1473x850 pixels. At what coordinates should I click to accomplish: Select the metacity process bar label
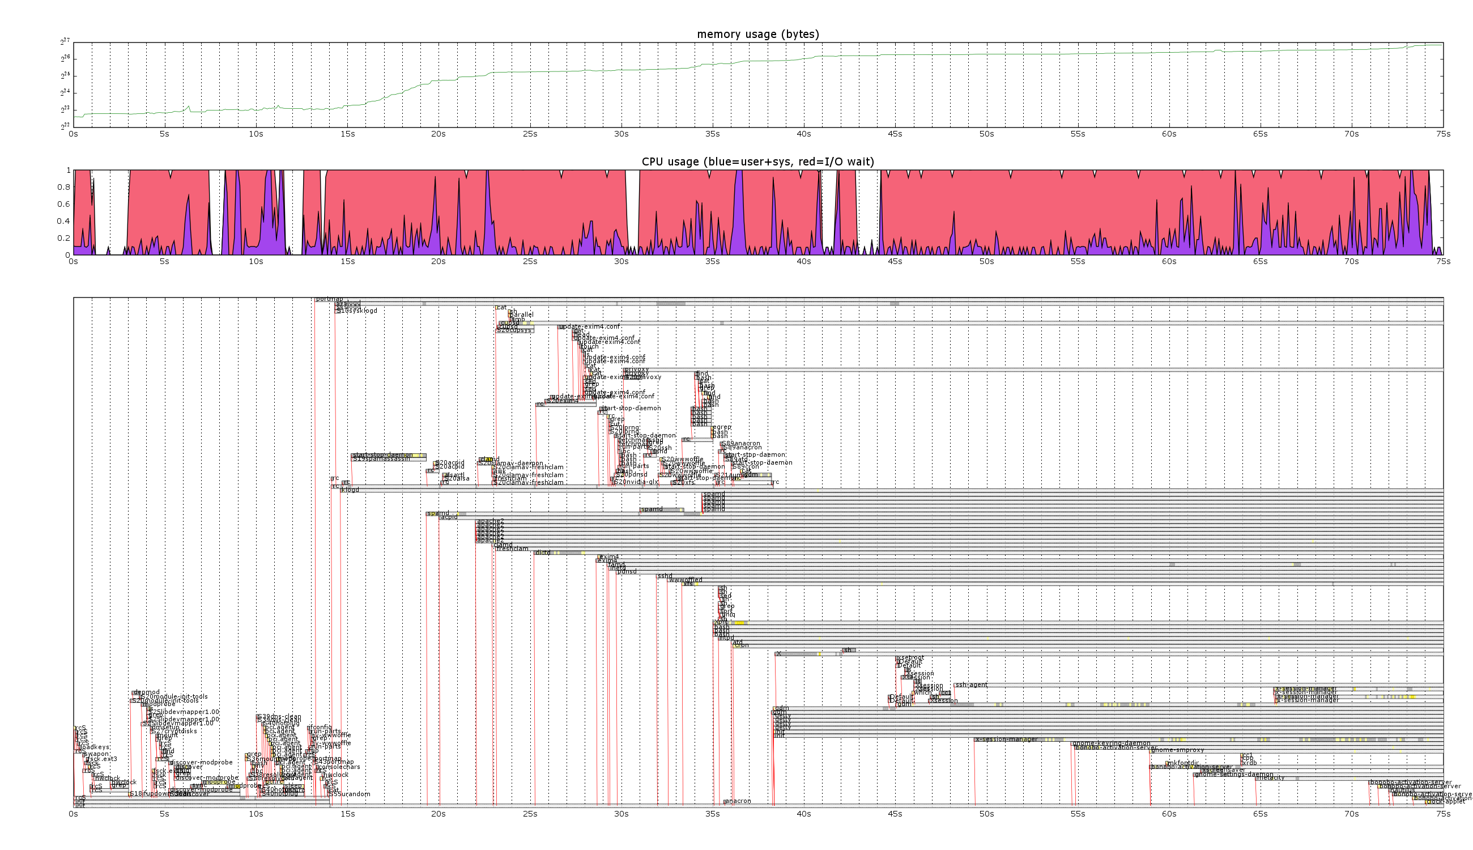pyautogui.click(x=1271, y=777)
